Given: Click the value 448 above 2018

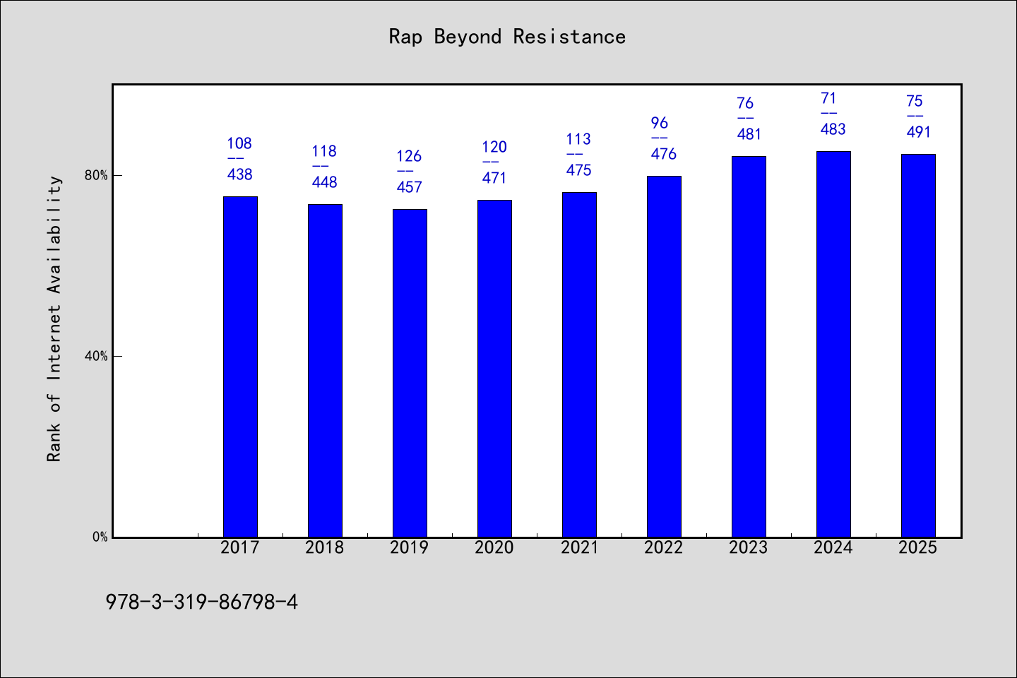Looking at the screenshot, I should tap(325, 182).
